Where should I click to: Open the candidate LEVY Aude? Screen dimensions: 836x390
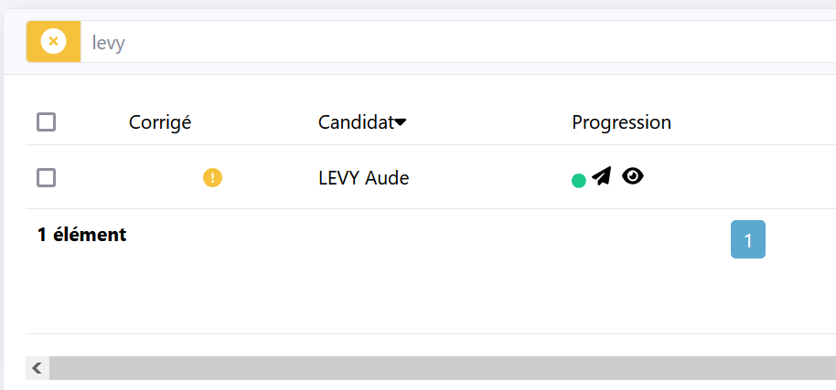tap(364, 178)
